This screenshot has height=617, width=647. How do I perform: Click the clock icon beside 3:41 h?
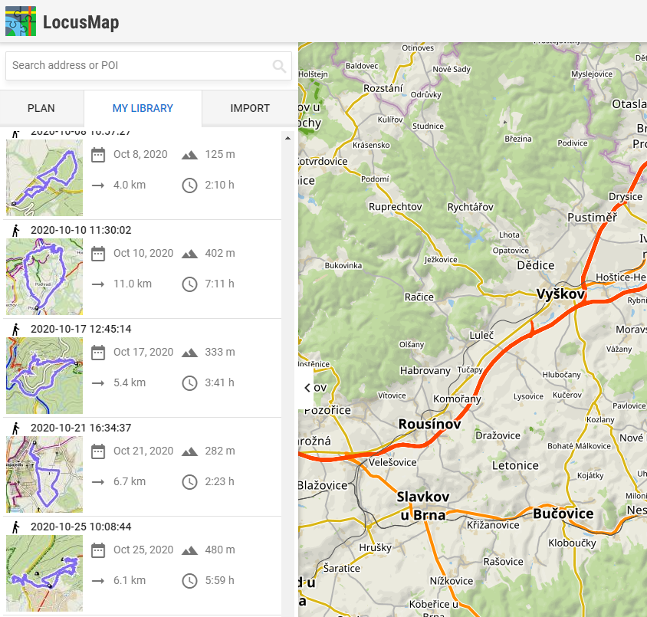coord(189,383)
